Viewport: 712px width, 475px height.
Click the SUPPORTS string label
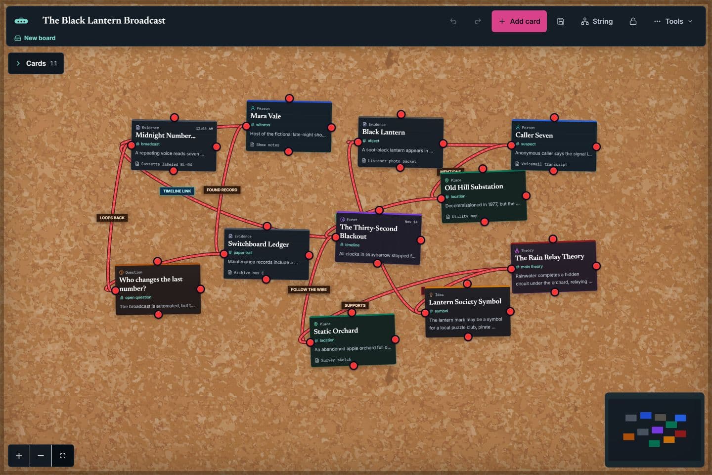355,305
